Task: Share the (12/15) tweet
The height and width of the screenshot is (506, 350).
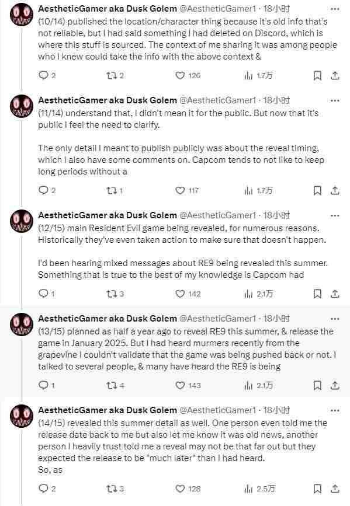Action: [334, 294]
